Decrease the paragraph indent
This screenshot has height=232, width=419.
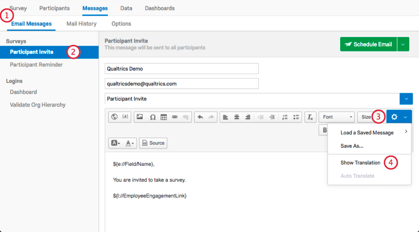261,117
